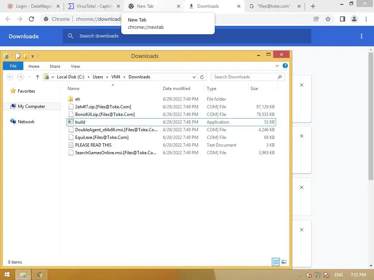Expand the Explorer ribbon chevron

[x=277, y=66]
